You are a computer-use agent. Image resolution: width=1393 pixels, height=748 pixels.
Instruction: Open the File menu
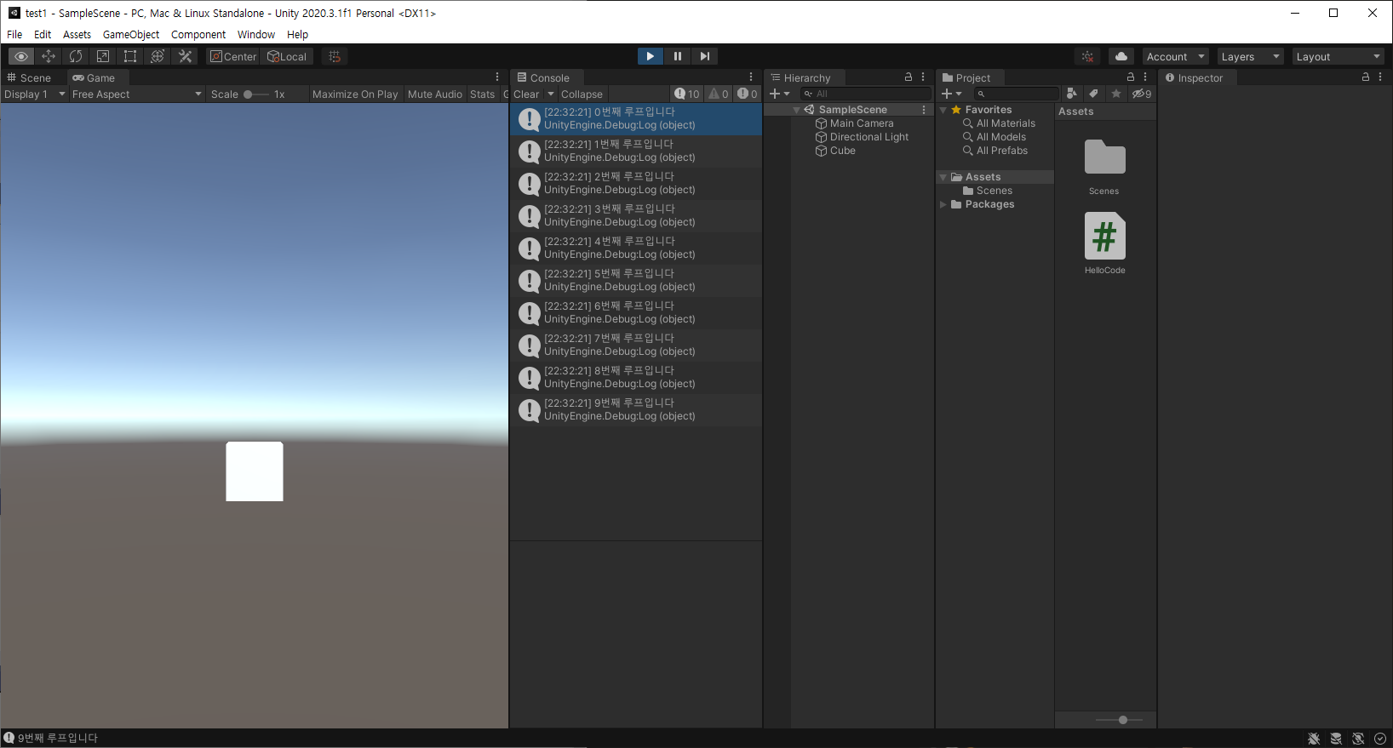(x=14, y=34)
